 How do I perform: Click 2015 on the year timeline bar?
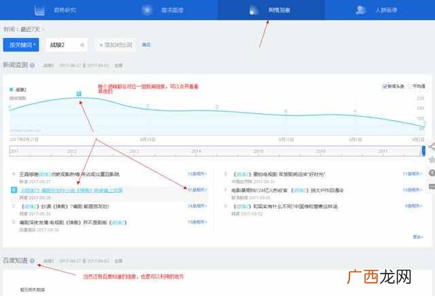tap(258, 151)
